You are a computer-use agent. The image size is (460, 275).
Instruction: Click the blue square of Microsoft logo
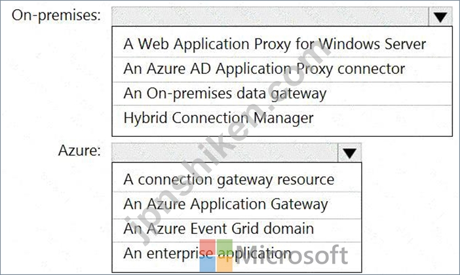point(208,265)
